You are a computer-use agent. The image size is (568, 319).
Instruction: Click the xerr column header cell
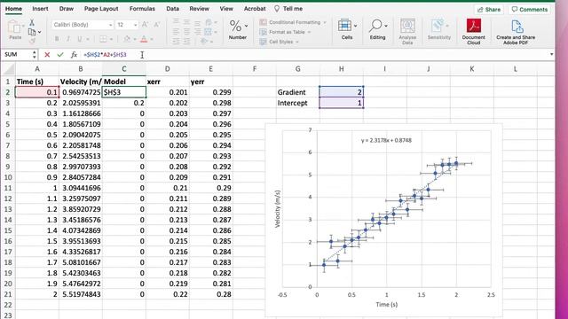(168, 82)
